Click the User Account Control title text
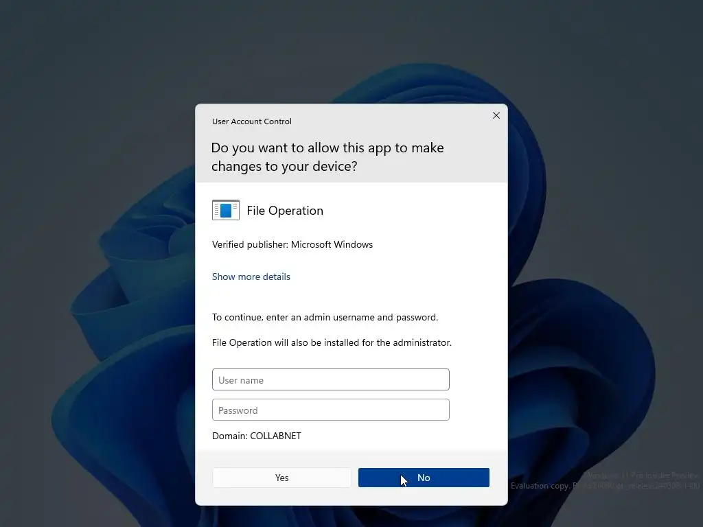Screen dimensions: 703x527 click(x=251, y=121)
